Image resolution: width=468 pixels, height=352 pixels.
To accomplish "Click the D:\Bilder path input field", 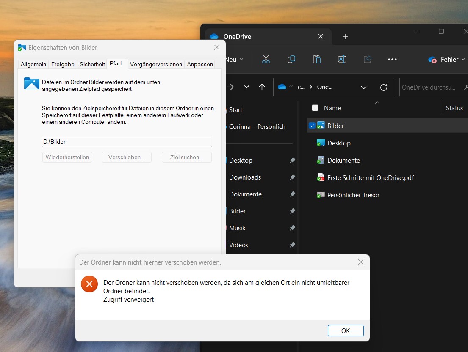I will 127,142.
